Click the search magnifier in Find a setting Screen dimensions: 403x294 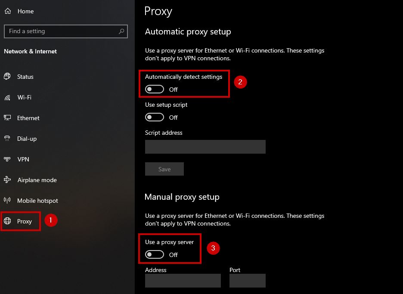122,31
